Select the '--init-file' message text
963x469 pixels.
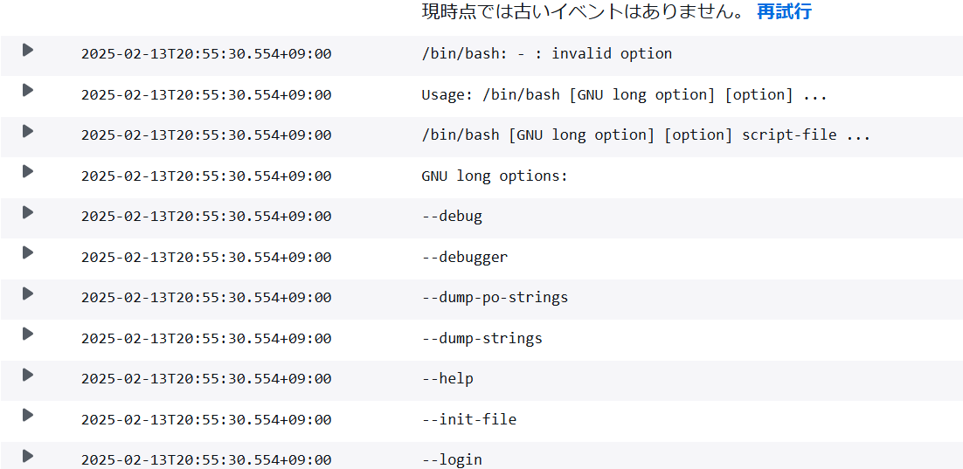point(469,420)
